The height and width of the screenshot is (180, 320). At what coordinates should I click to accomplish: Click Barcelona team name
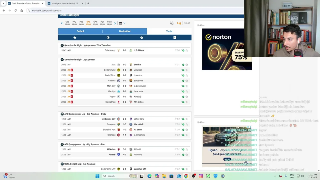click(138, 80)
